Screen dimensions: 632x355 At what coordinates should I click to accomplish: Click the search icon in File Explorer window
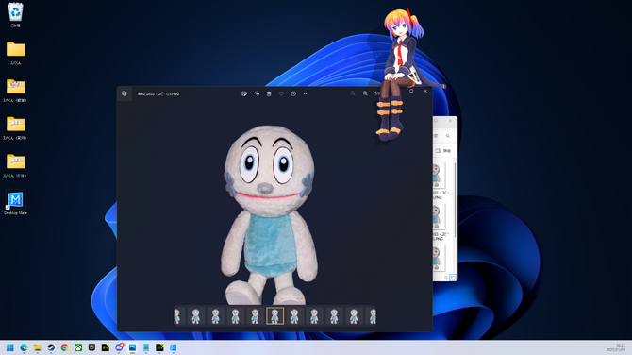coord(448,136)
